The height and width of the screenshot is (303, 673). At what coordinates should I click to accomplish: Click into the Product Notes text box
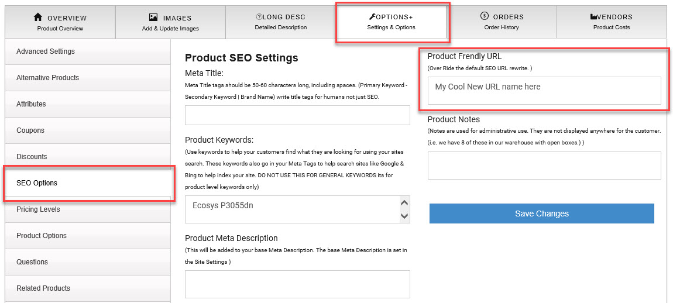click(x=544, y=166)
